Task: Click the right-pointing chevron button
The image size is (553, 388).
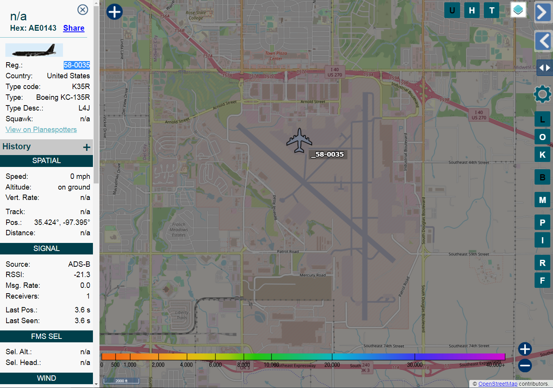Action: click(x=543, y=12)
